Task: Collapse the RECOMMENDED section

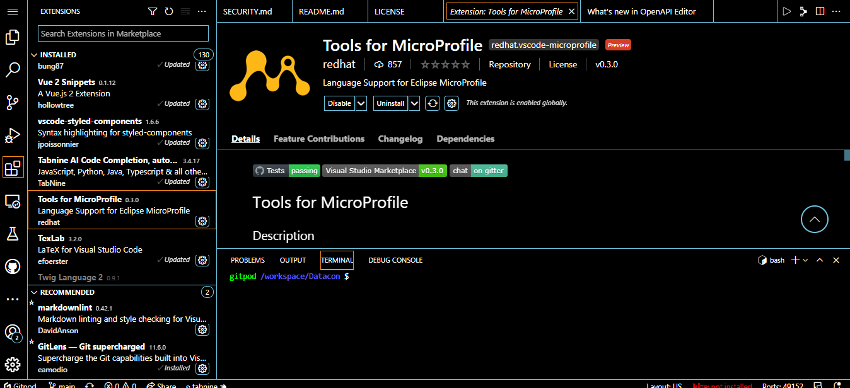Action: click(66, 292)
